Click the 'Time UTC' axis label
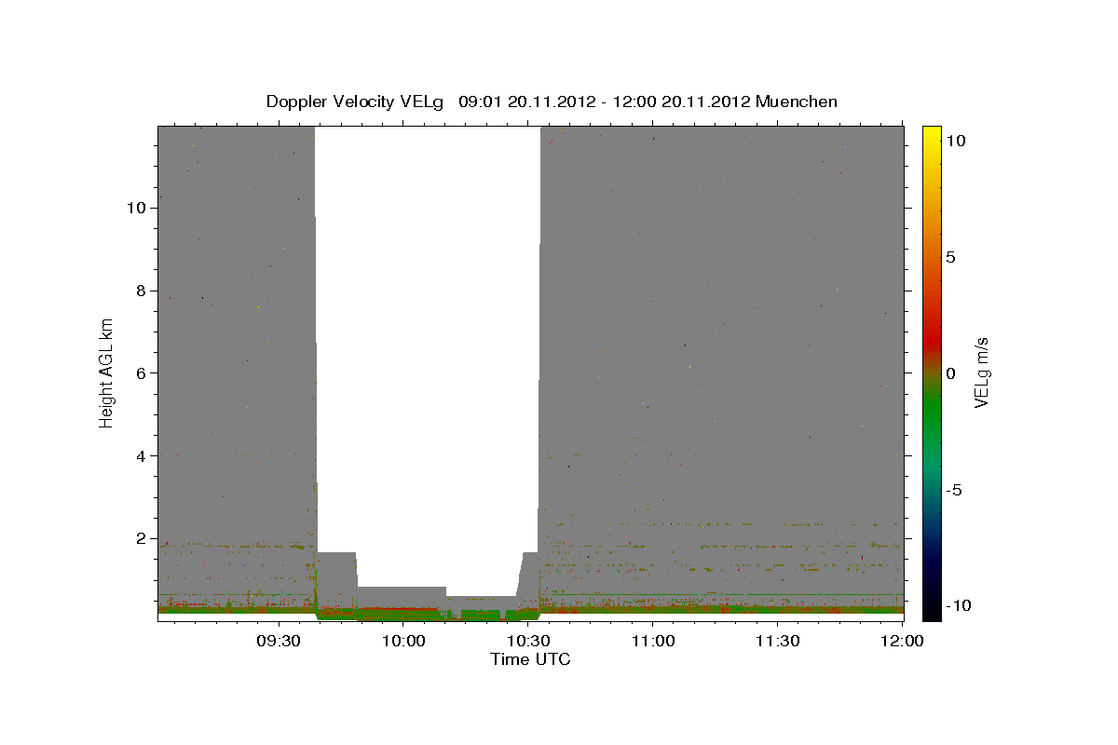 [530, 659]
